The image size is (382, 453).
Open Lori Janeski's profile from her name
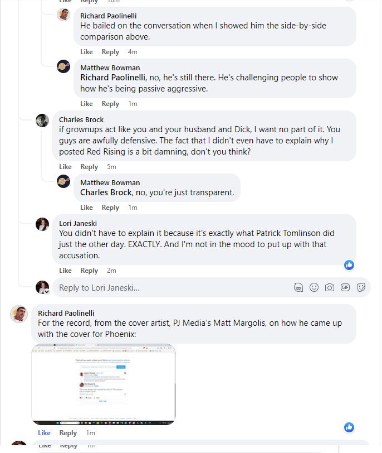tap(78, 224)
